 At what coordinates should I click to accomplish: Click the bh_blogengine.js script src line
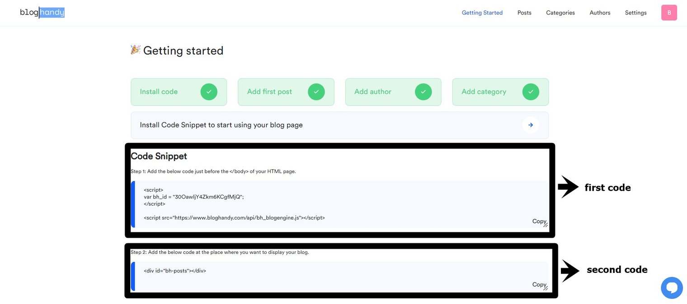pos(234,217)
